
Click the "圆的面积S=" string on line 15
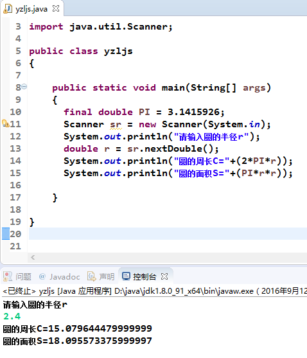(x=202, y=174)
